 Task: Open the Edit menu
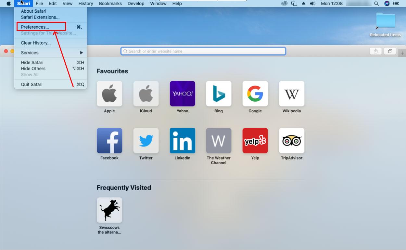pyautogui.click(x=53, y=4)
